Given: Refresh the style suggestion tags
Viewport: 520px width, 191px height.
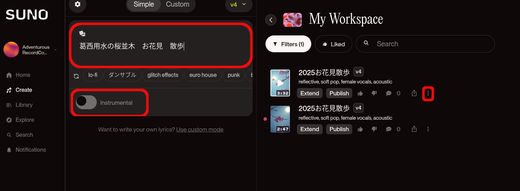Looking at the screenshot, I should point(76,75).
